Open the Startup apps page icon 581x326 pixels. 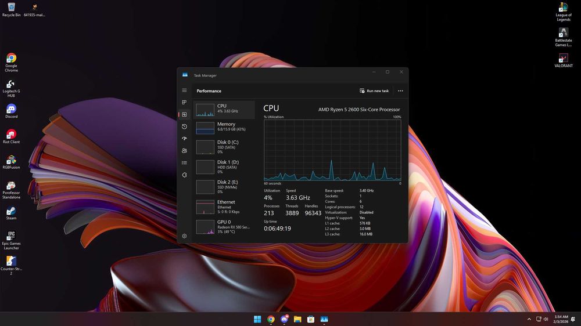(x=184, y=139)
